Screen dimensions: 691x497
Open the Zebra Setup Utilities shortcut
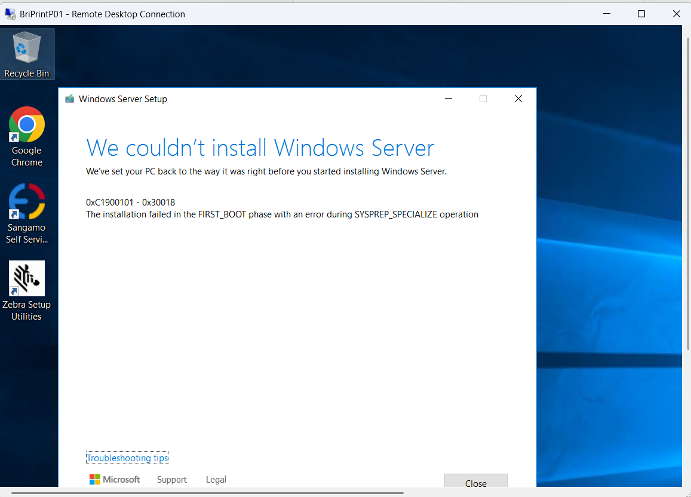click(x=27, y=291)
